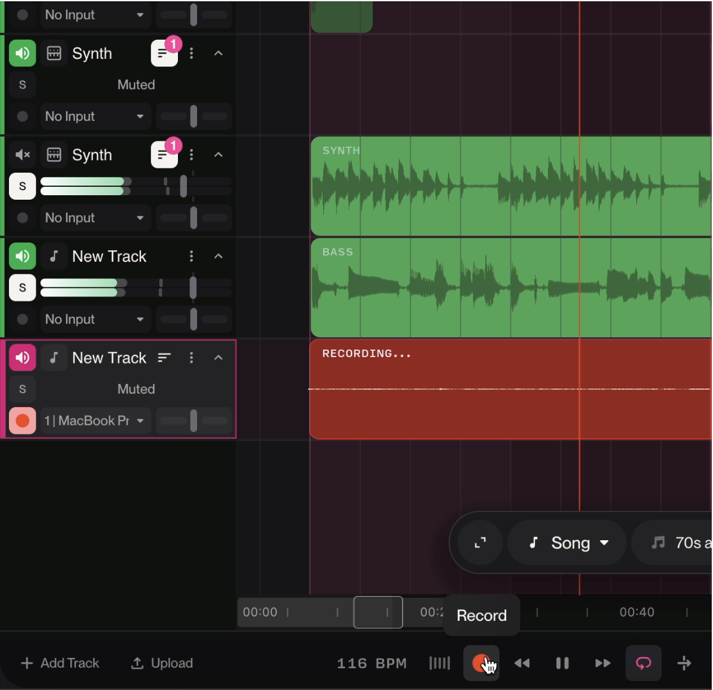Click the Upload button
713x690 pixels.
(162, 663)
